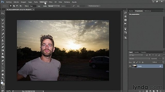The height and width of the screenshot is (92, 165).
Task: Select the Path Selection tool
Action: coord(3,67)
